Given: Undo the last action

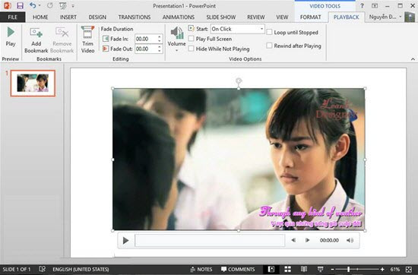Looking at the screenshot, I should [x=33, y=5].
